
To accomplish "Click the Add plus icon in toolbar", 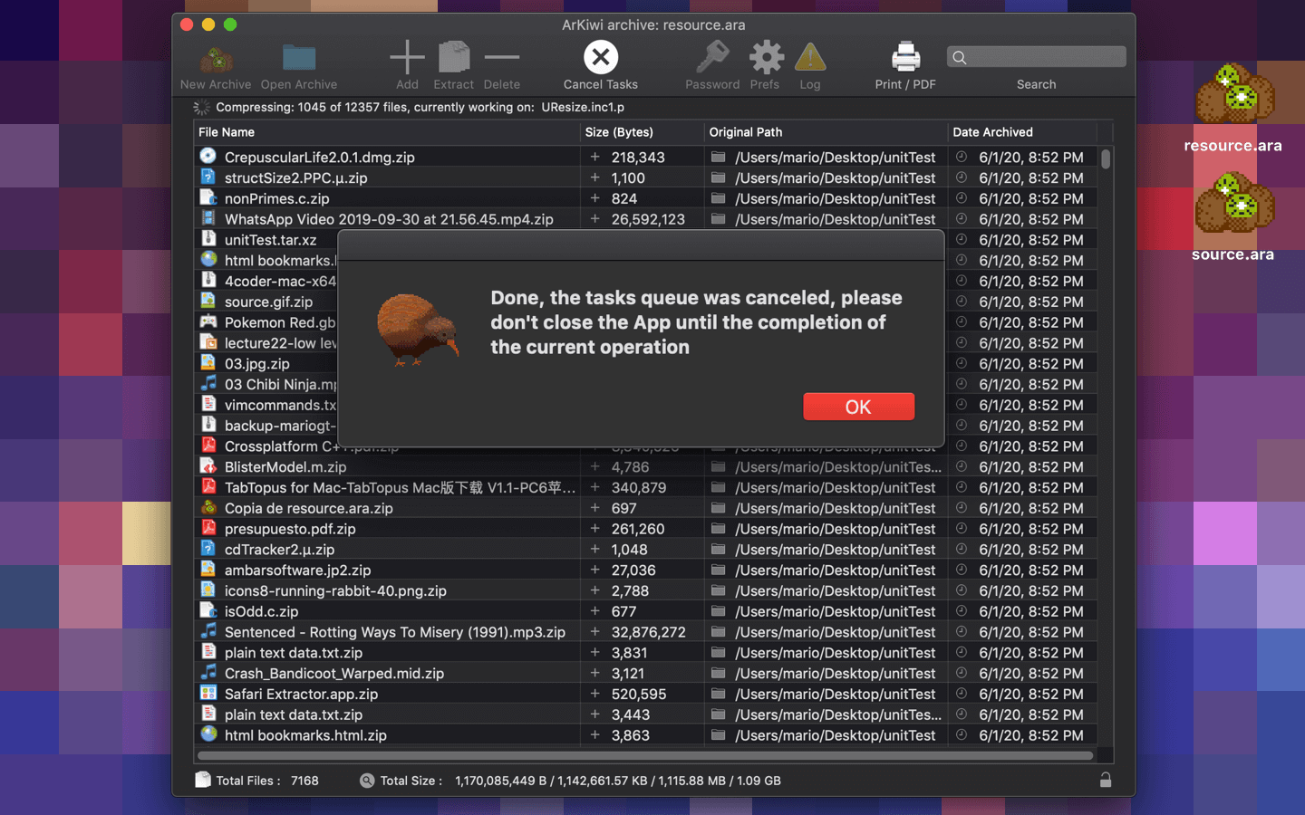I will (x=407, y=58).
